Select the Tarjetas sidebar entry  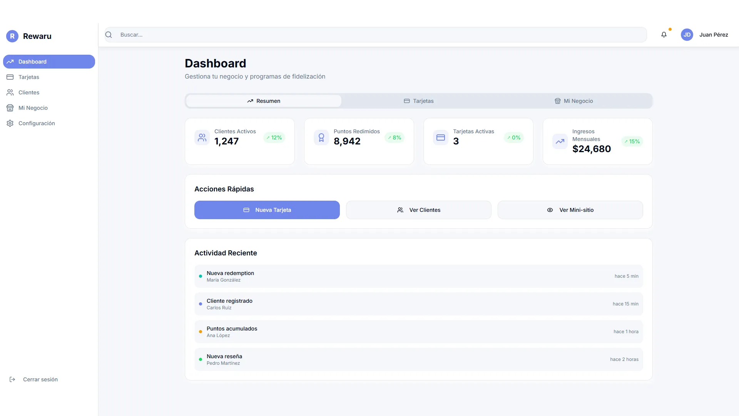tap(29, 77)
